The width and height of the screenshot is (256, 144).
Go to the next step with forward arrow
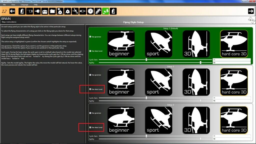pos(251,11)
